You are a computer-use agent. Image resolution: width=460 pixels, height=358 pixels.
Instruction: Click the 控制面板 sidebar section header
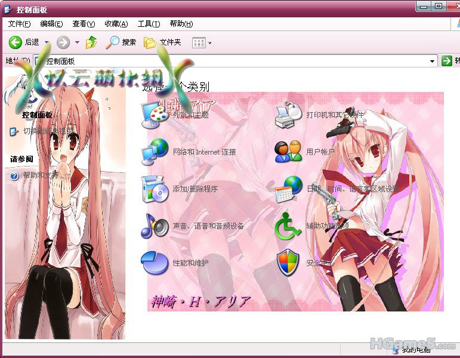point(37,115)
